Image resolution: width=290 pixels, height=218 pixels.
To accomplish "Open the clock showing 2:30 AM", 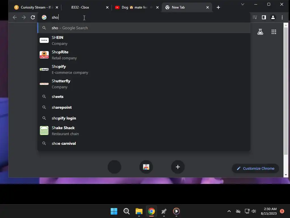I will [x=268, y=211].
